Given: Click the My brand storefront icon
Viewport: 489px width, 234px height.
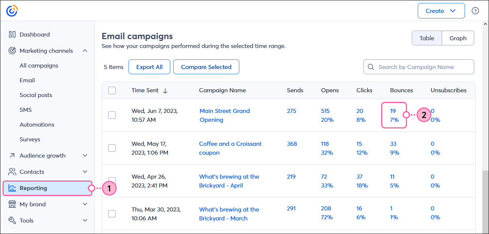Looking at the screenshot, I should [12, 204].
